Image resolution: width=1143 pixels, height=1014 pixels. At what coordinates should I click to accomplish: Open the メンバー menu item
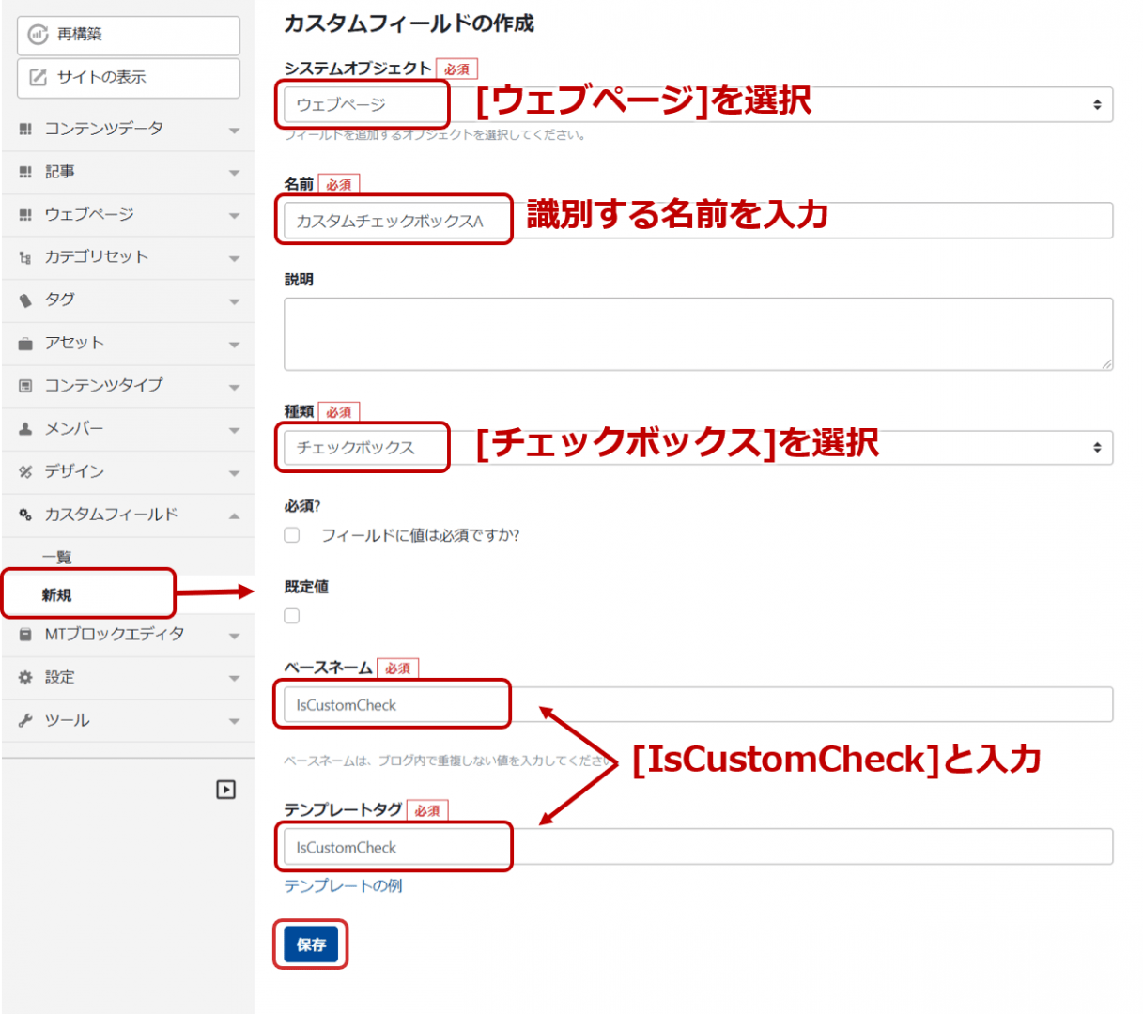point(128,429)
